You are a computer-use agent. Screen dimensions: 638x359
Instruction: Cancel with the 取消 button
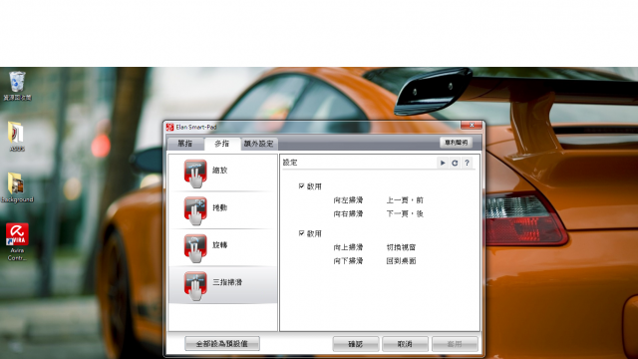pyautogui.click(x=405, y=344)
